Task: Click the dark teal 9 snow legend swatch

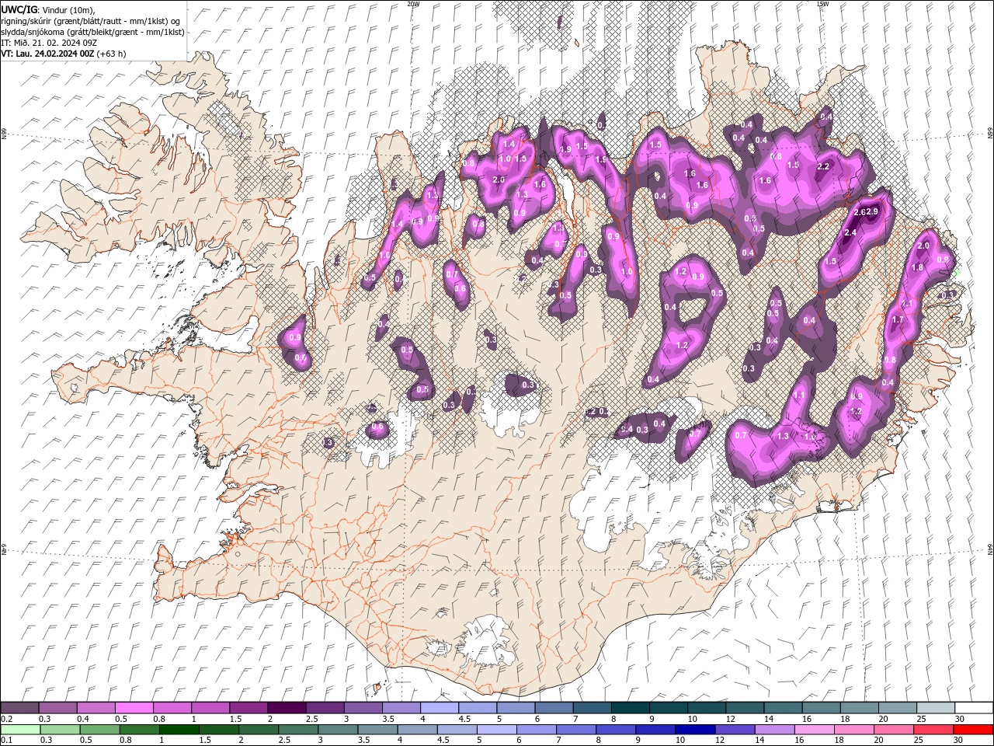Action: point(669,708)
